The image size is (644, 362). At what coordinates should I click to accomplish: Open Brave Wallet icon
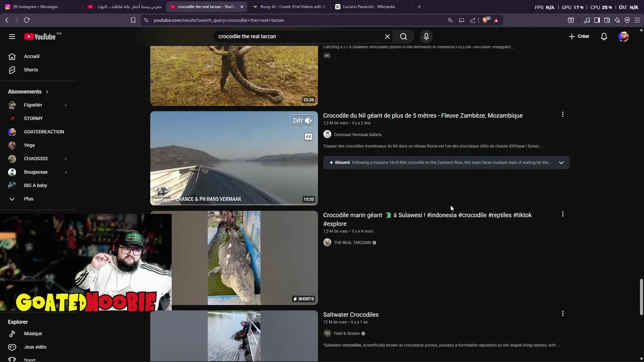(x=607, y=20)
